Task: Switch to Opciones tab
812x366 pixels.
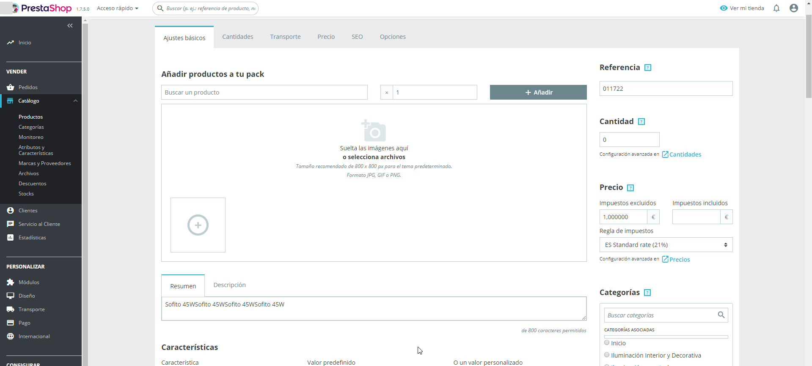Action: (393, 37)
